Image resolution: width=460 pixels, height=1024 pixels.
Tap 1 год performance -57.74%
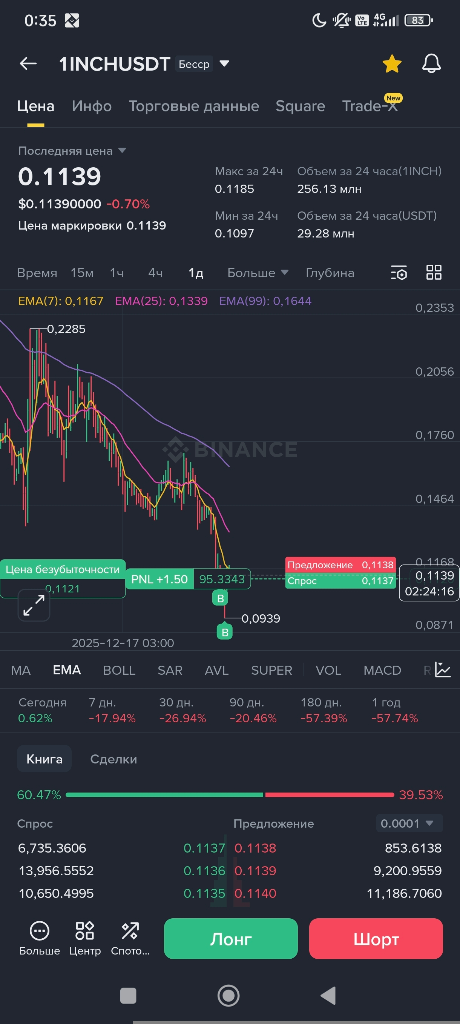pyautogui.click(x=394, y=710)
